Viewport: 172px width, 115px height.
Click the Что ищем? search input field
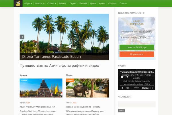(x=137, y=104)
